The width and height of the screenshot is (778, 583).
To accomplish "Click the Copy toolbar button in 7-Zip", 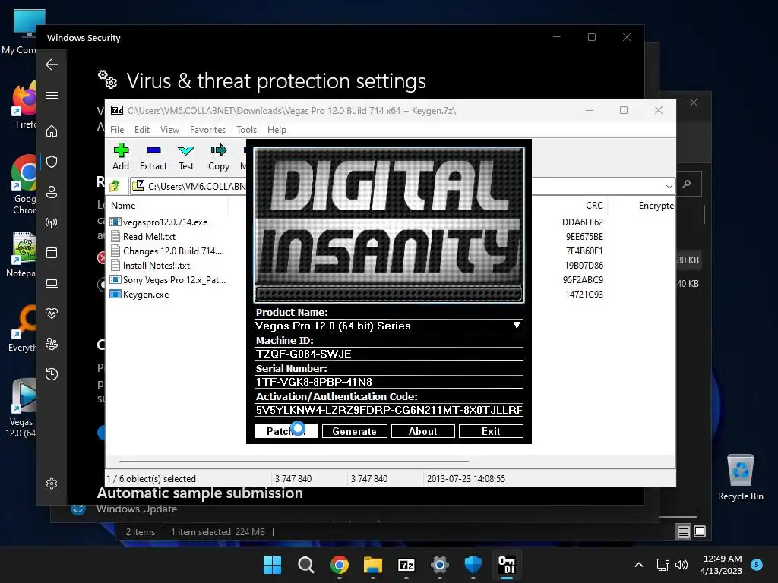I will 219,156.
